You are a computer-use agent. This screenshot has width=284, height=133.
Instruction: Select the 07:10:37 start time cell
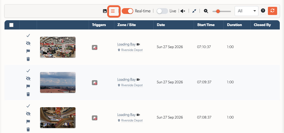click(204, 47)
